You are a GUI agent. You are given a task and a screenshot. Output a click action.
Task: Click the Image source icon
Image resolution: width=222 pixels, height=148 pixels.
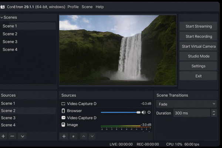[63, 125]
